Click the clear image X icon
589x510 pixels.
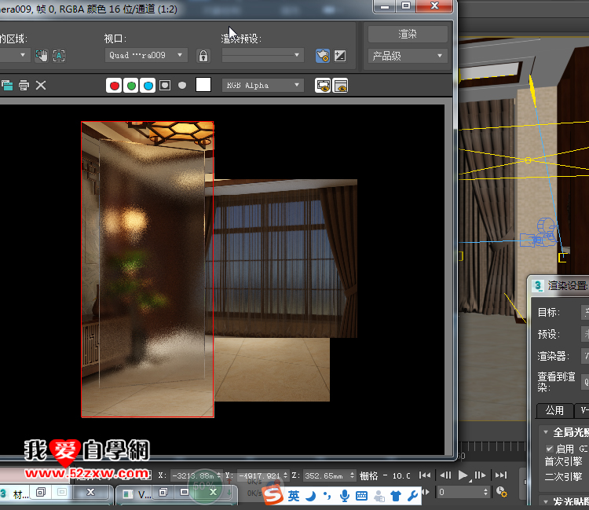point(41,86)
